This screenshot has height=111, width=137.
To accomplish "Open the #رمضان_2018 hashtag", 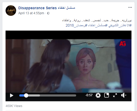I will click(76, 25).
